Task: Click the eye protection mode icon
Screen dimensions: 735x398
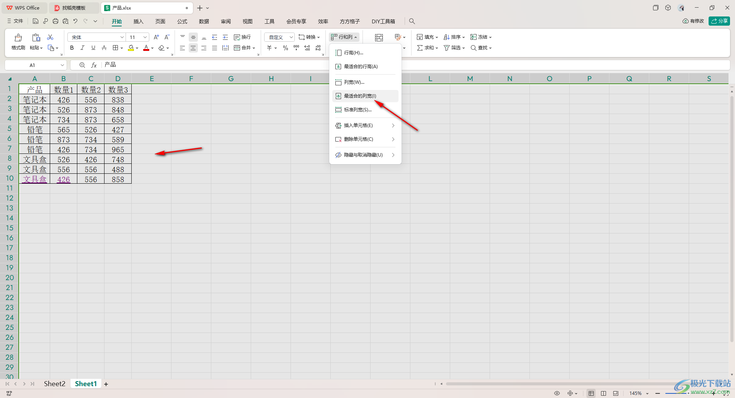Action: [x=557, y=393]
